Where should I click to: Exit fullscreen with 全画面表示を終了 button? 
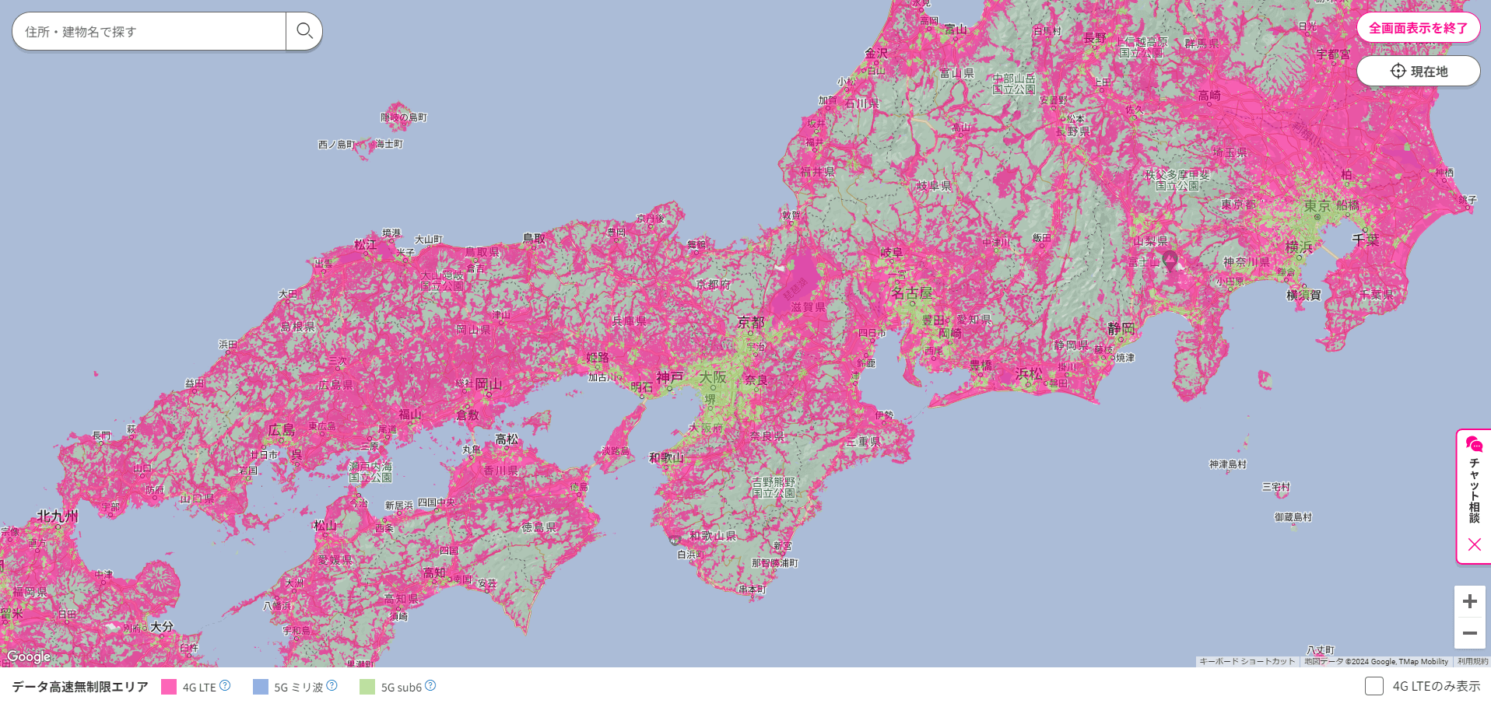pyautogui.click(x=1418, y=28)
